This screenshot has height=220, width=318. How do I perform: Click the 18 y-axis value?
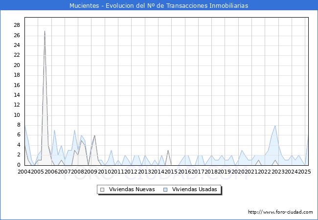17,75
